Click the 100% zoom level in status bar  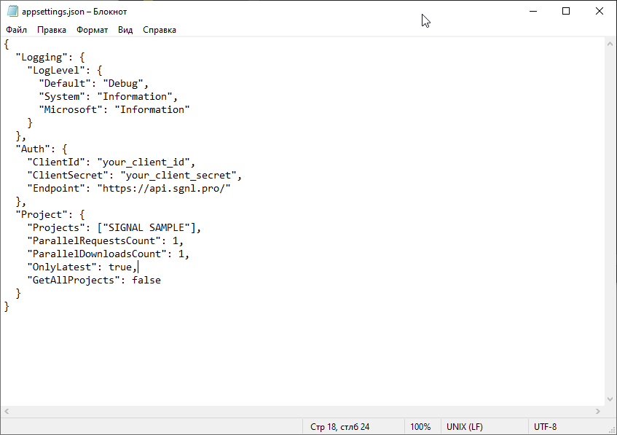420,427
